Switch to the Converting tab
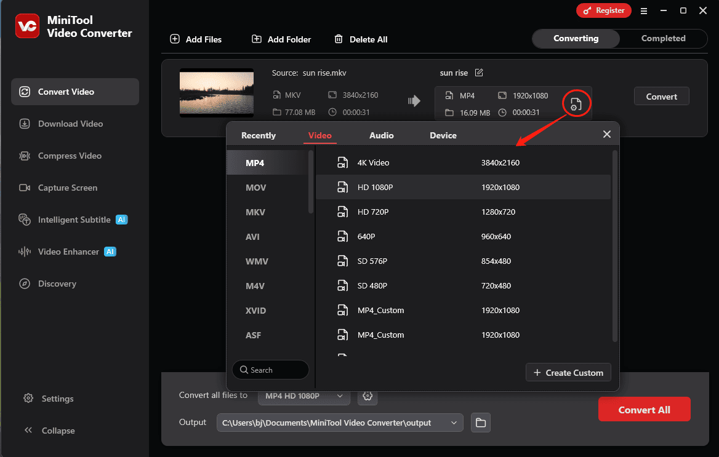The width and height of the screenshot is (719, 457). pyautogui.click(x=576, y=39)
